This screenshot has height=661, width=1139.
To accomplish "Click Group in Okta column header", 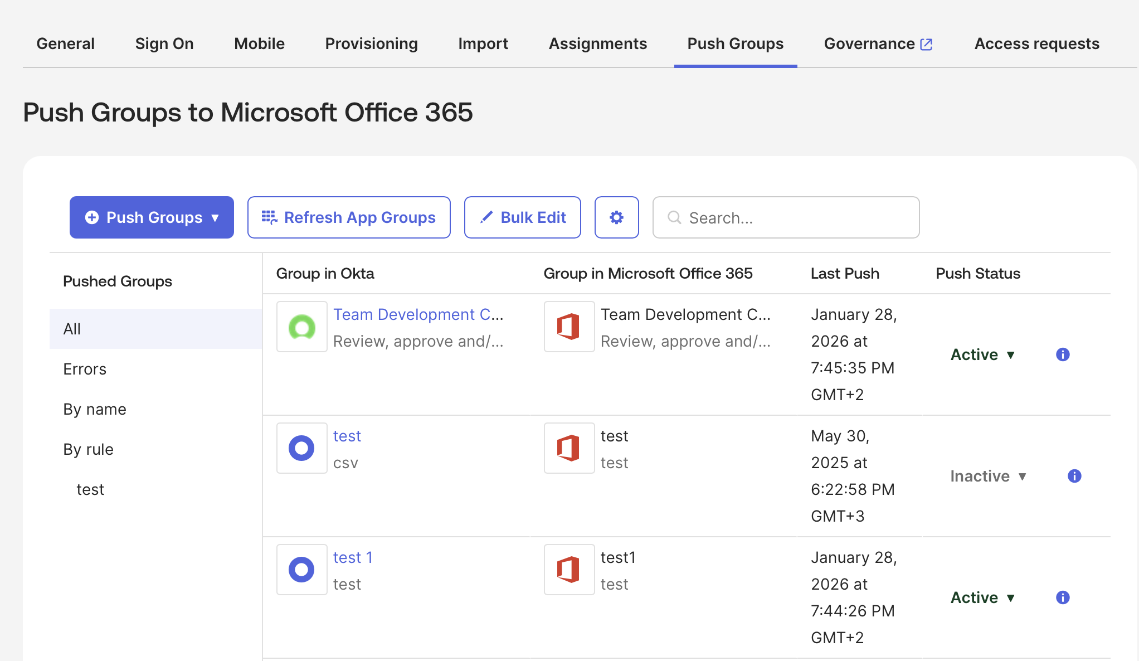I will pos(325,273).
